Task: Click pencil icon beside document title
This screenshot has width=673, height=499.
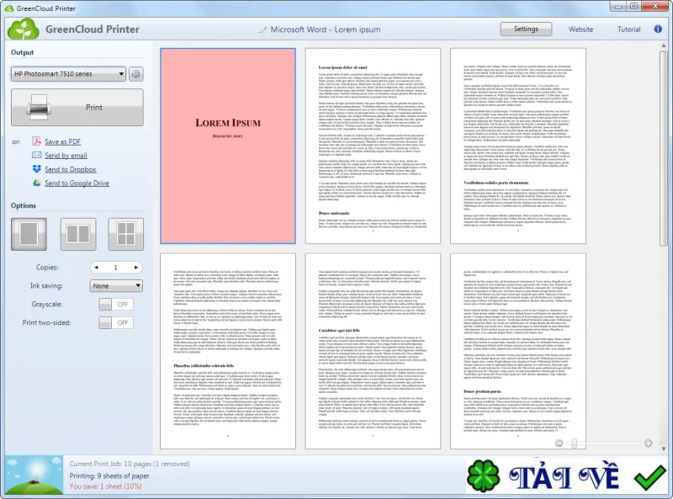Action: tap(262, 29)
